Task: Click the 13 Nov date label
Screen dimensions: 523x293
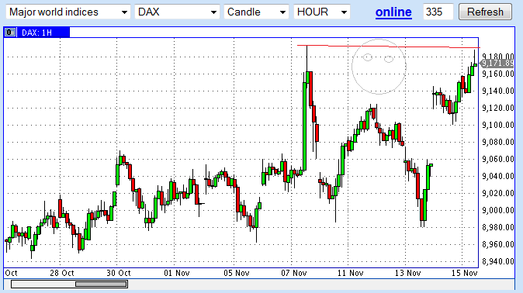Action: [407, 274]
